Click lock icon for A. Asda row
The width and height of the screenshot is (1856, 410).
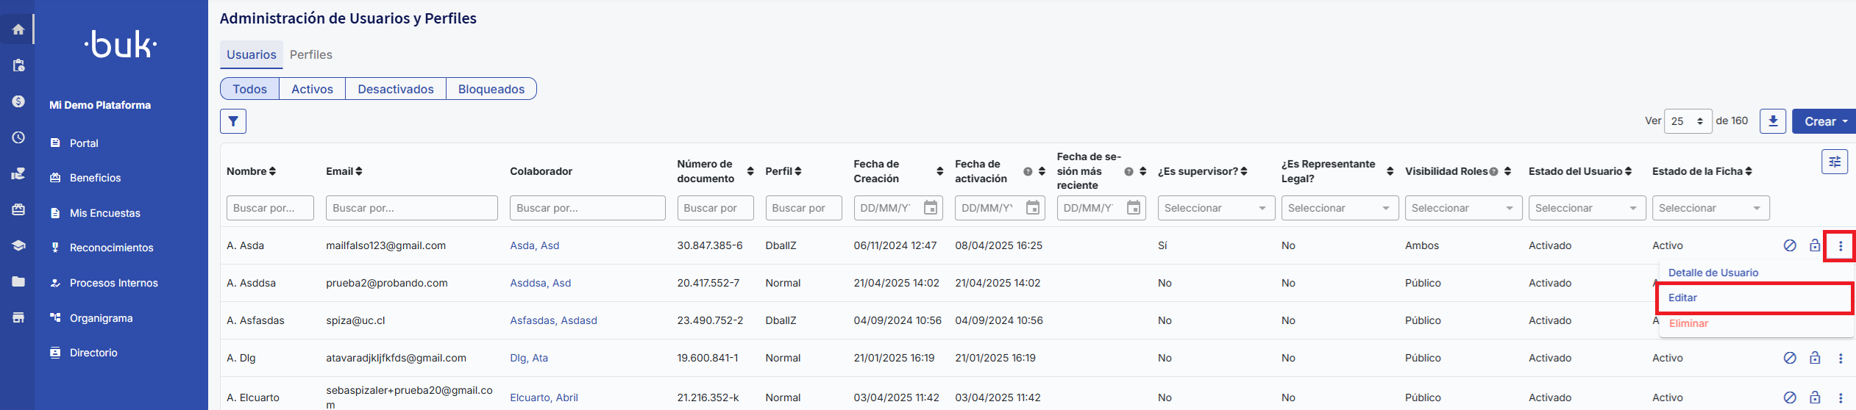tap(1815, 246)
